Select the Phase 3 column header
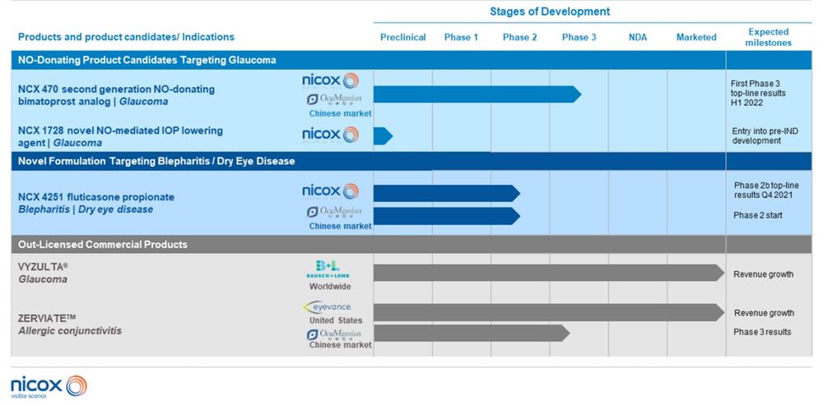This screenshot has height=405, width=823. click(x=579, y=37)
